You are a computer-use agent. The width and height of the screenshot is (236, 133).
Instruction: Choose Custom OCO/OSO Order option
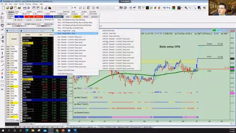point(76,70)
